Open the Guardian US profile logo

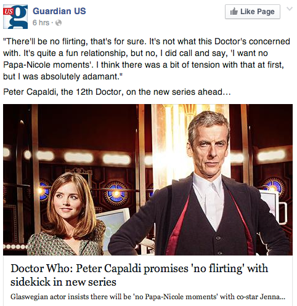15,17
